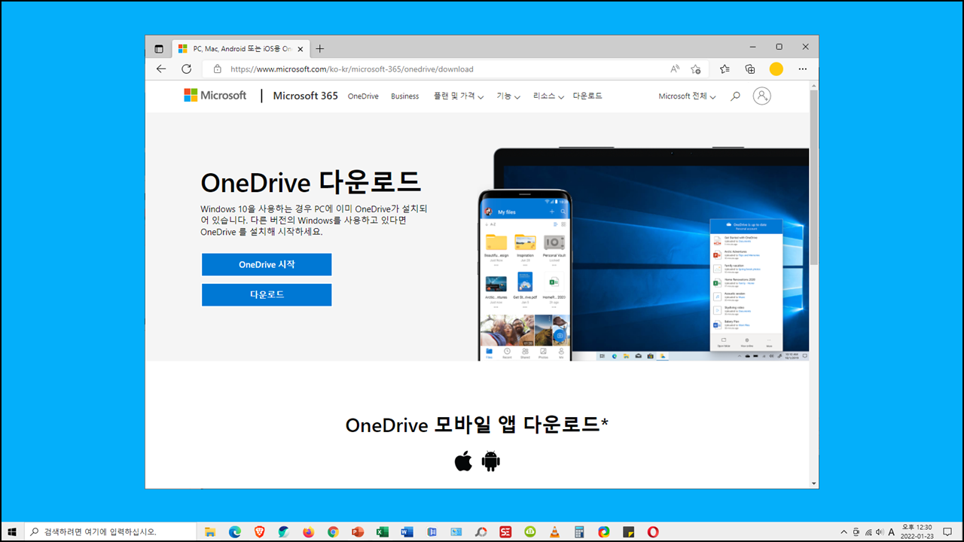964x542 pixels.
Task: Open Excel from the taskbar
Action: pyautogui.click(x=382, y=531)
